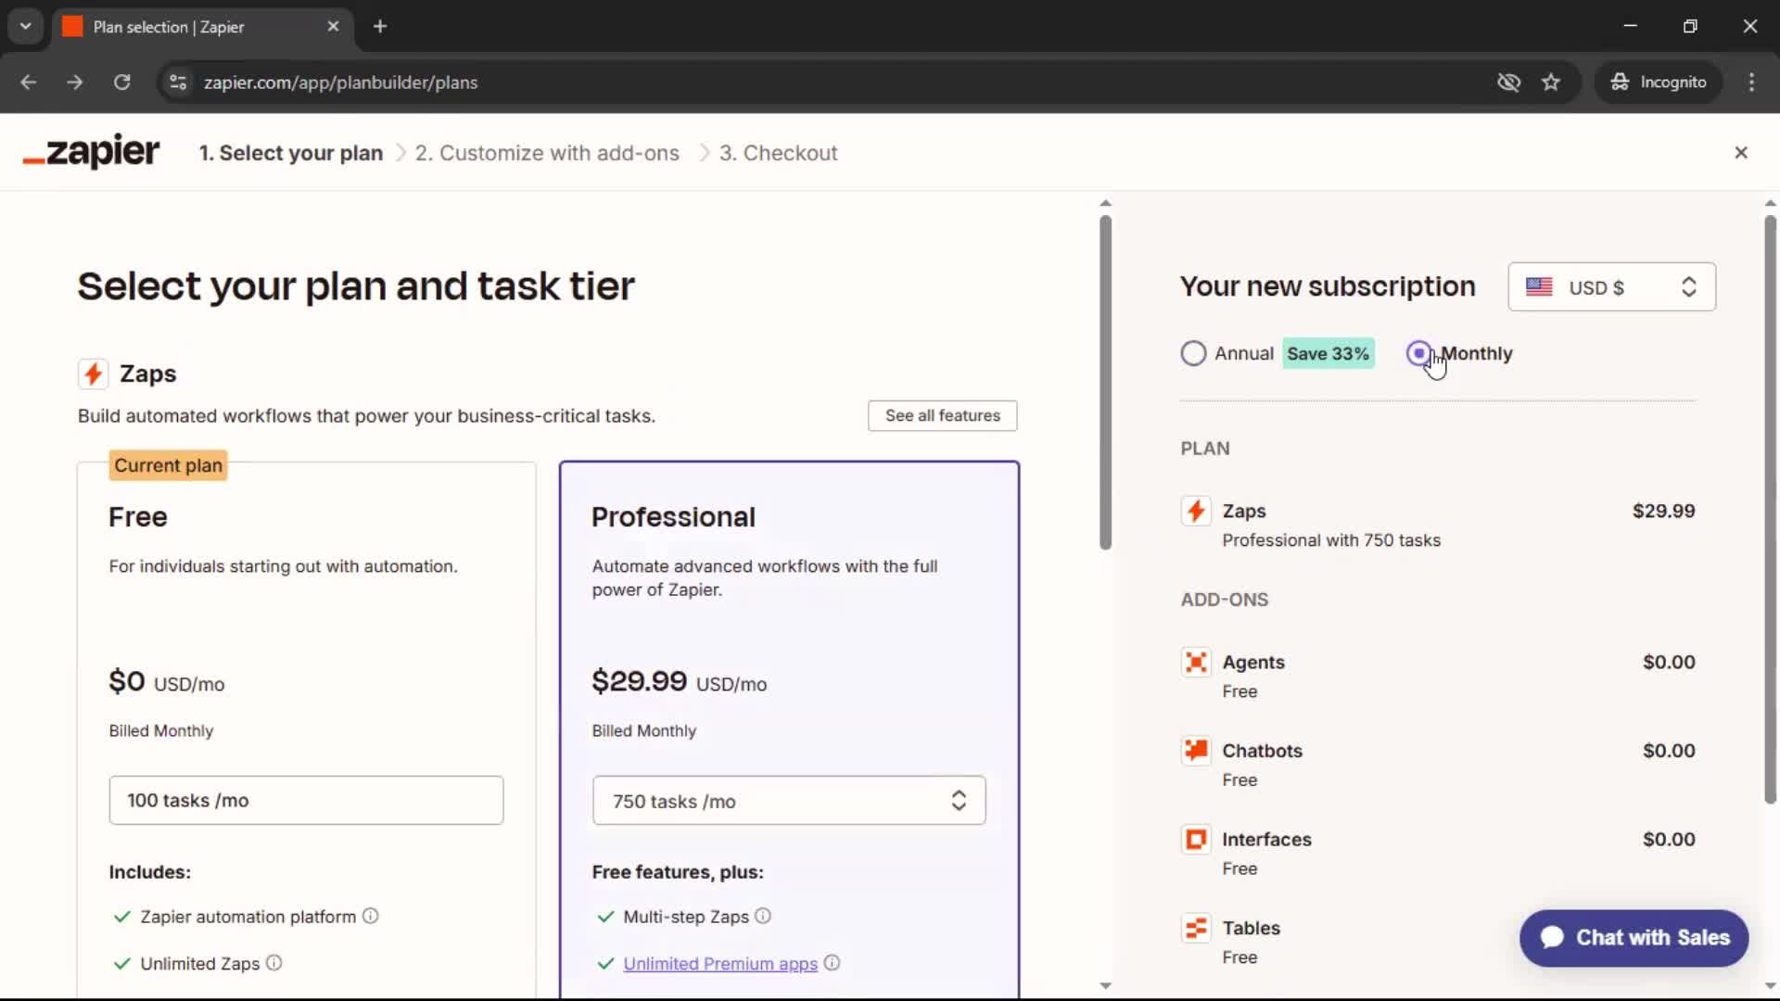The width and height of the screenshot is (1780, 1001).
Task: Click the Chatbots add-on label
Action: 1262,751
